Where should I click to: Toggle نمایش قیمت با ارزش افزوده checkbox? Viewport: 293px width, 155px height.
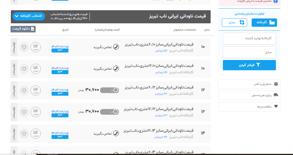pos(275,1)
